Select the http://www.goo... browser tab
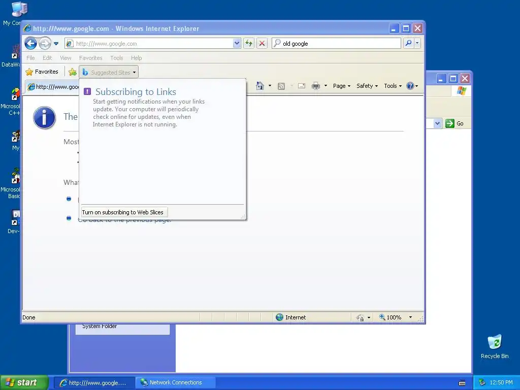Image resolution: width=520 pixels, height=390 pixels. click(53, 87)
